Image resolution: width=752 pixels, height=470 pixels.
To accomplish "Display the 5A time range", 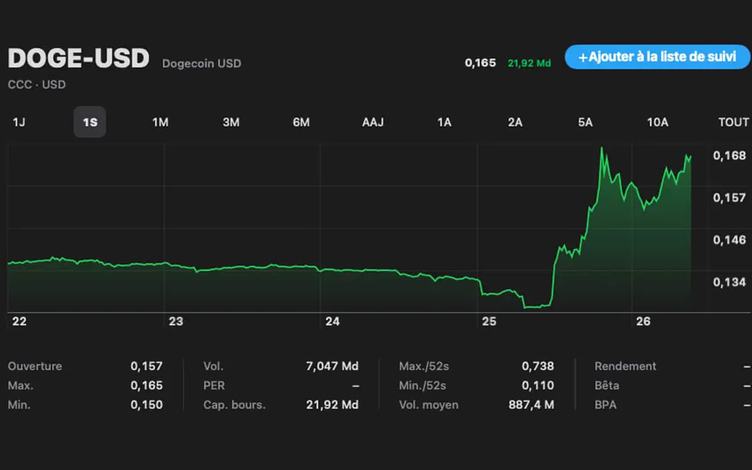I will point(585,122).
